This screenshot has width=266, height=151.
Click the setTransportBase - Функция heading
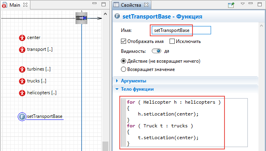(162, 17)
